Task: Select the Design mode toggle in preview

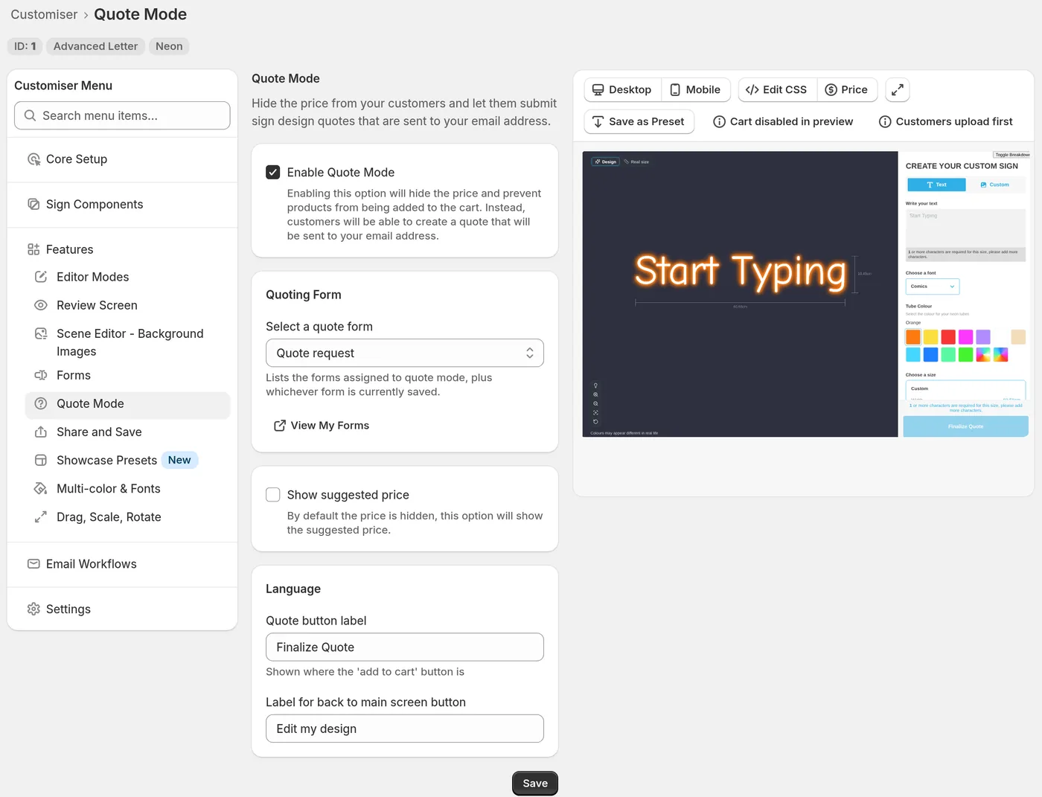Action: click(x=606, y=161)
